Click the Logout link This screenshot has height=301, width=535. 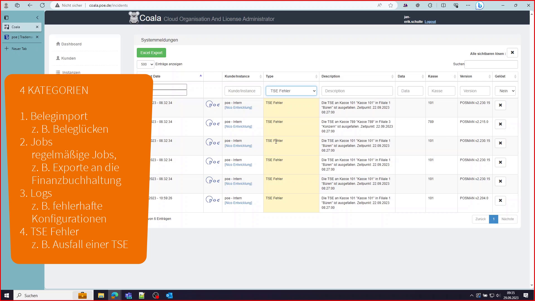coord(430,22)
